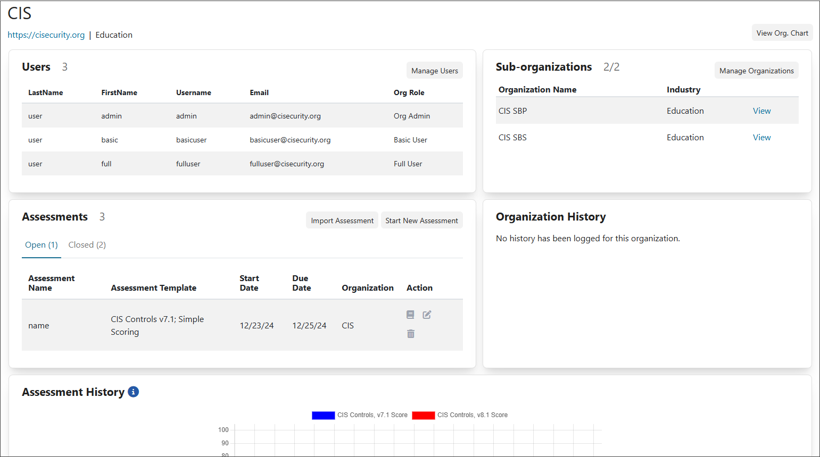Image resolution: width=820 pixels, height=457 pixels.
Task: Select the fulluser@cisecurity.org email cell
Action: pos(287,164)
